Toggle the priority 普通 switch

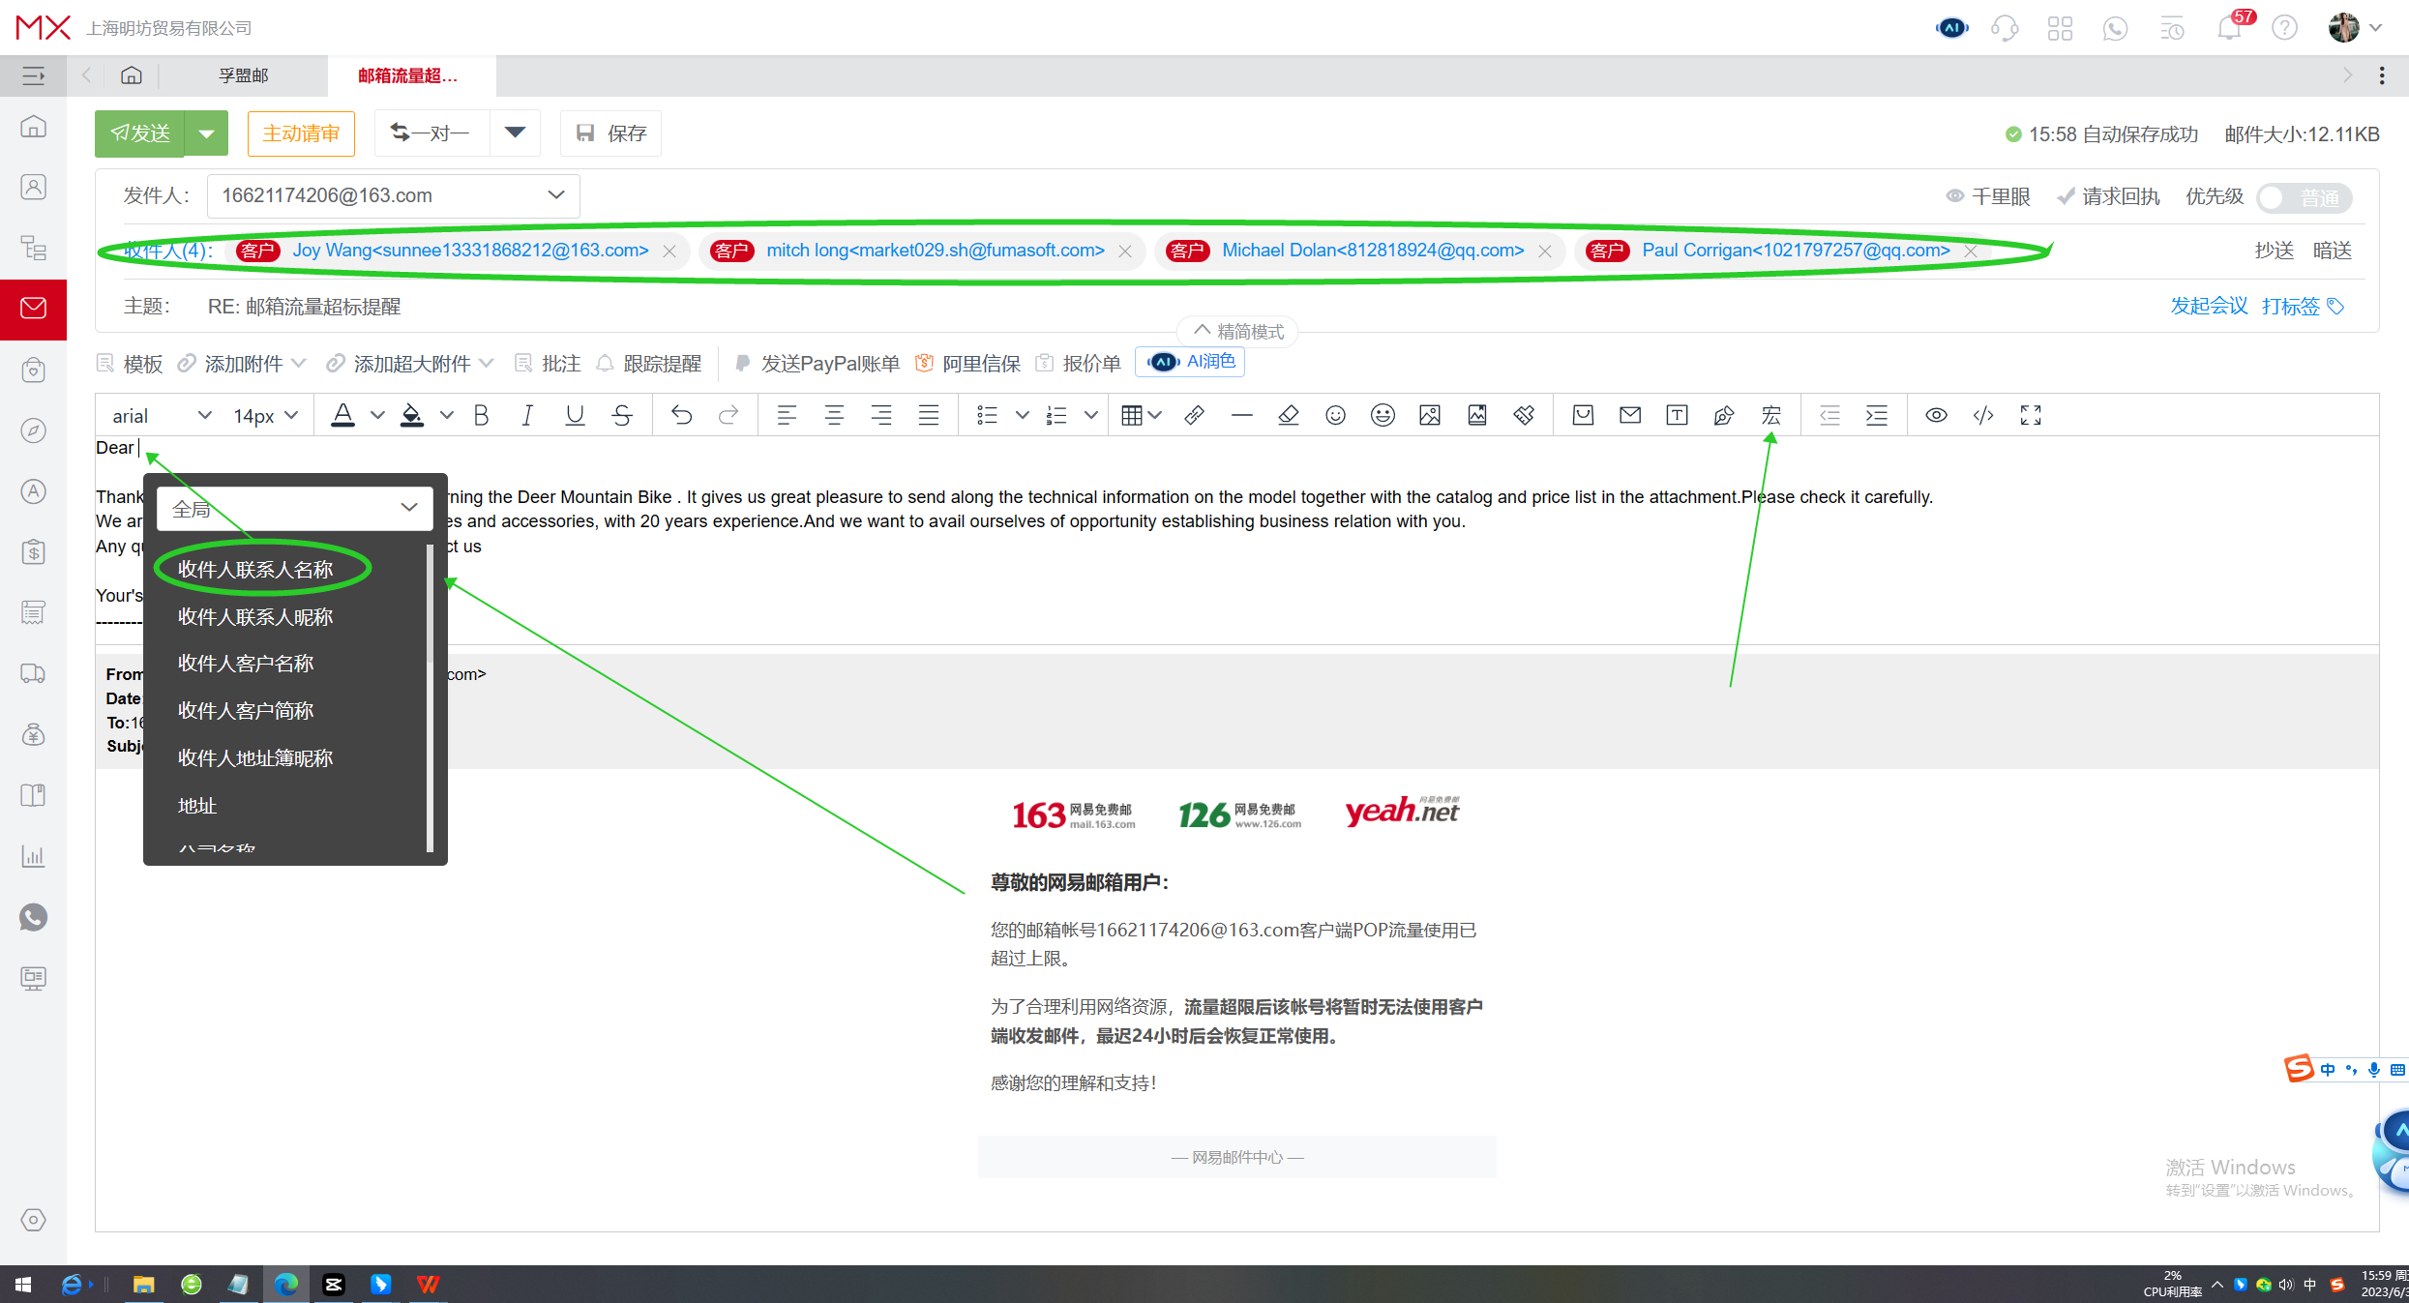pyautogui.click(x=2304, y=197)
